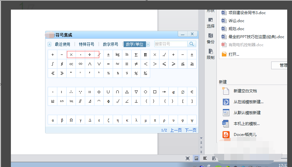Insert the contour integral symbol
Image resolution: width=292 pixels, height=167 pixels.
[62, 64]
